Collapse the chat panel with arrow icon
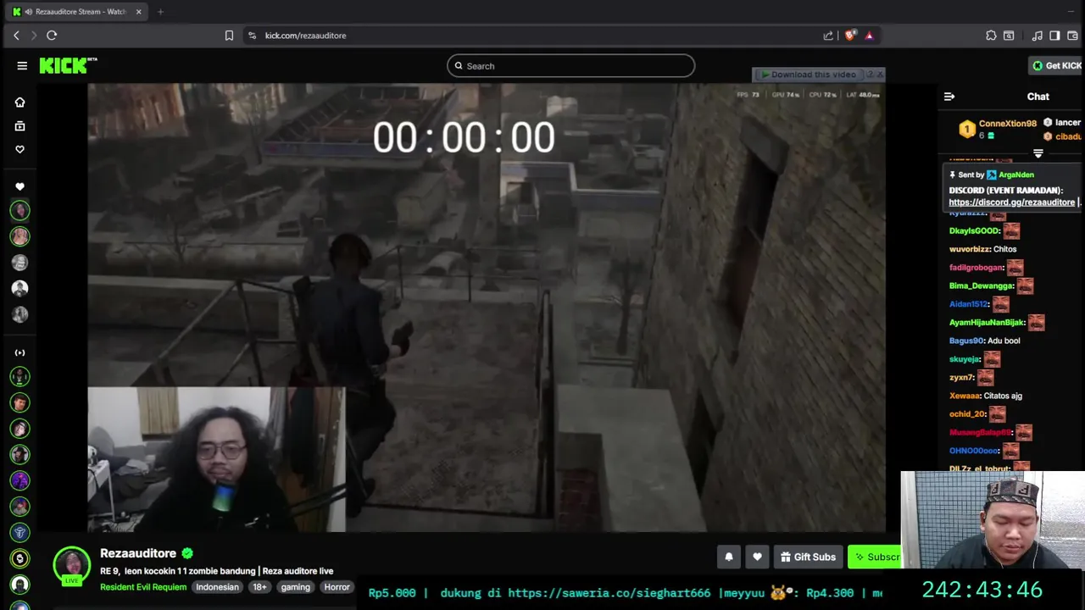The width and height of the screenshot is (1085, 610). pyautogui.click(x=949, y=97)
